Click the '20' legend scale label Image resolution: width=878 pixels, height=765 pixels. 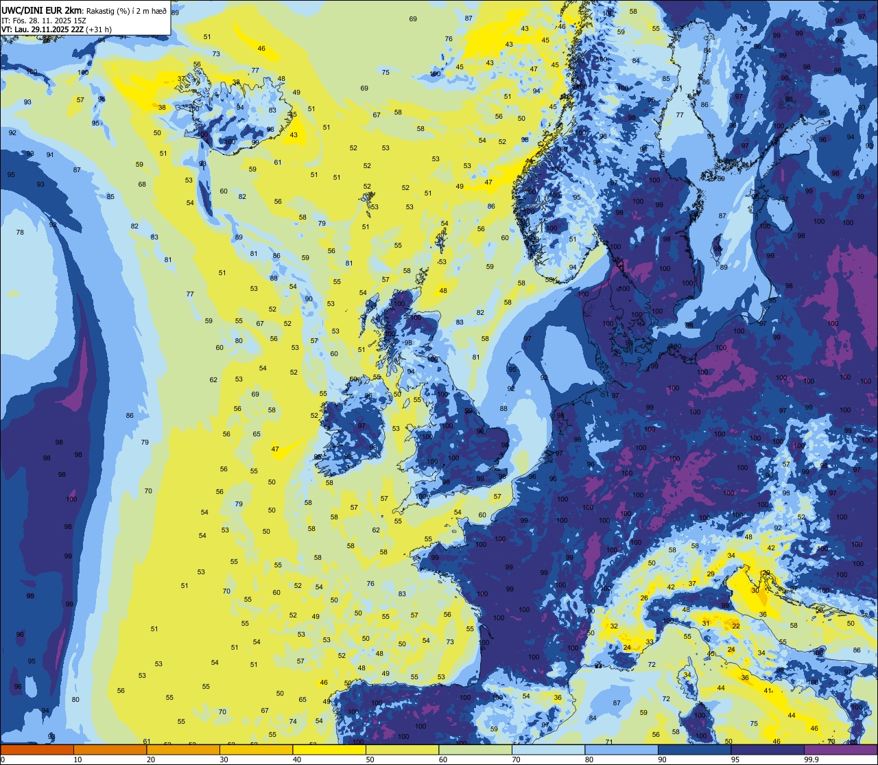151,760
